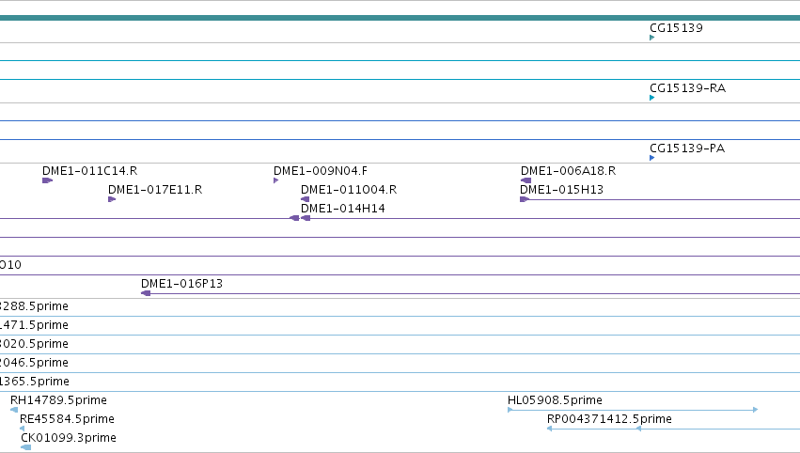Select the CG15139-PA arrow marker

click(652, 158)
